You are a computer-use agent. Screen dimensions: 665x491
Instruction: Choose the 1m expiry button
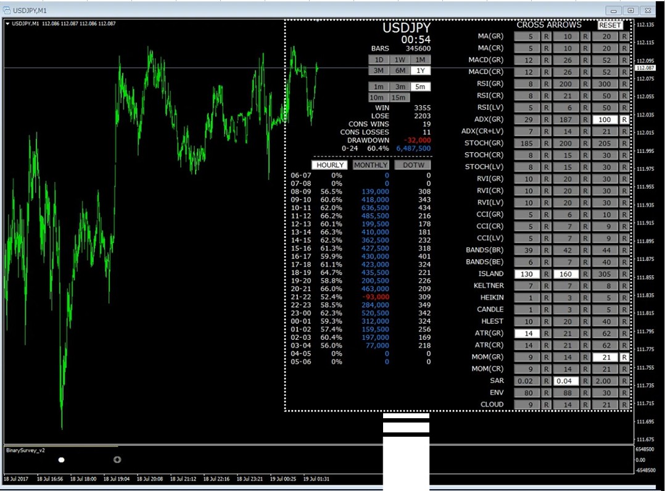(x=379, y=86)
